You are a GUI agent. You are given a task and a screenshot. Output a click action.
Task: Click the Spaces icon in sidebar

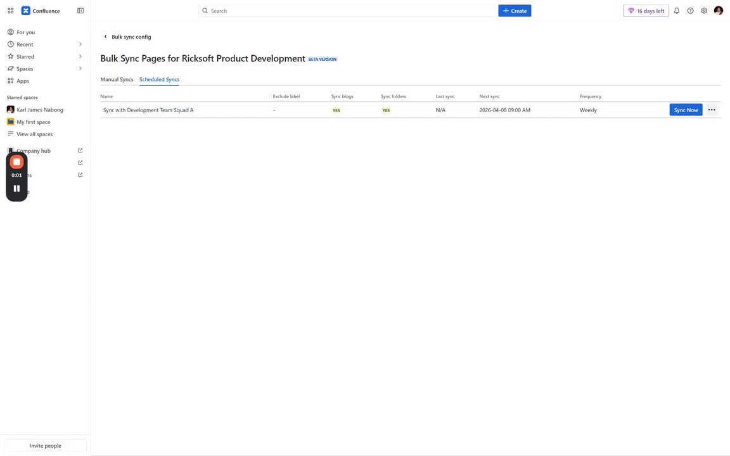(x=10, y=68)
